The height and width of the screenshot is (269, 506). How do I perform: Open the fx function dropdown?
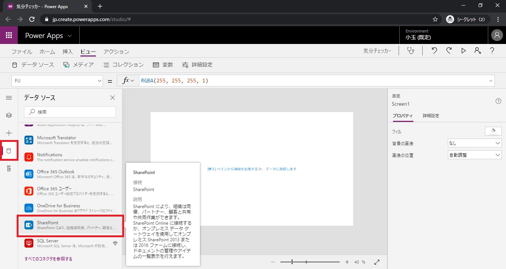128,81
